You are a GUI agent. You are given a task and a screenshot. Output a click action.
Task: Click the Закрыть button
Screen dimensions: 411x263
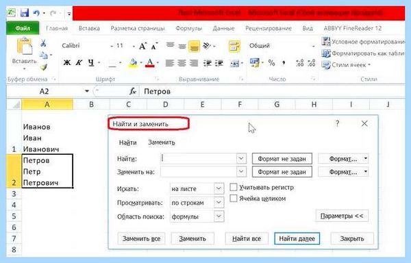click(352, 238)
